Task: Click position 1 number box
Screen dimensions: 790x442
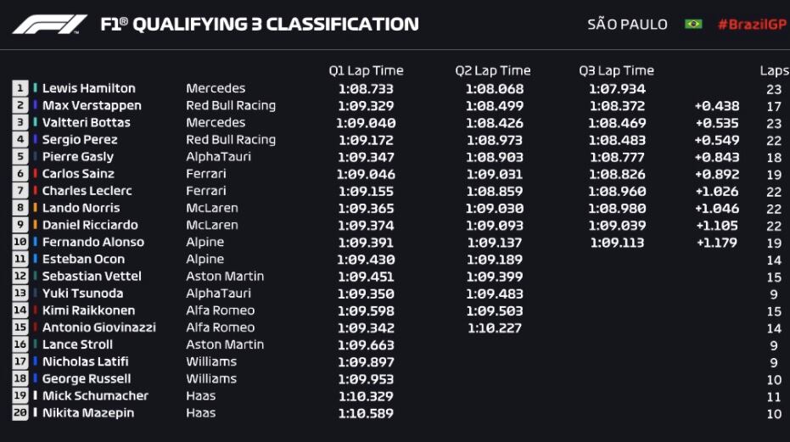Action: tap(20, 88)
